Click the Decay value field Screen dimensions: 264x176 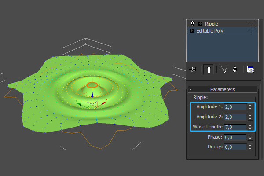(235, 147)
